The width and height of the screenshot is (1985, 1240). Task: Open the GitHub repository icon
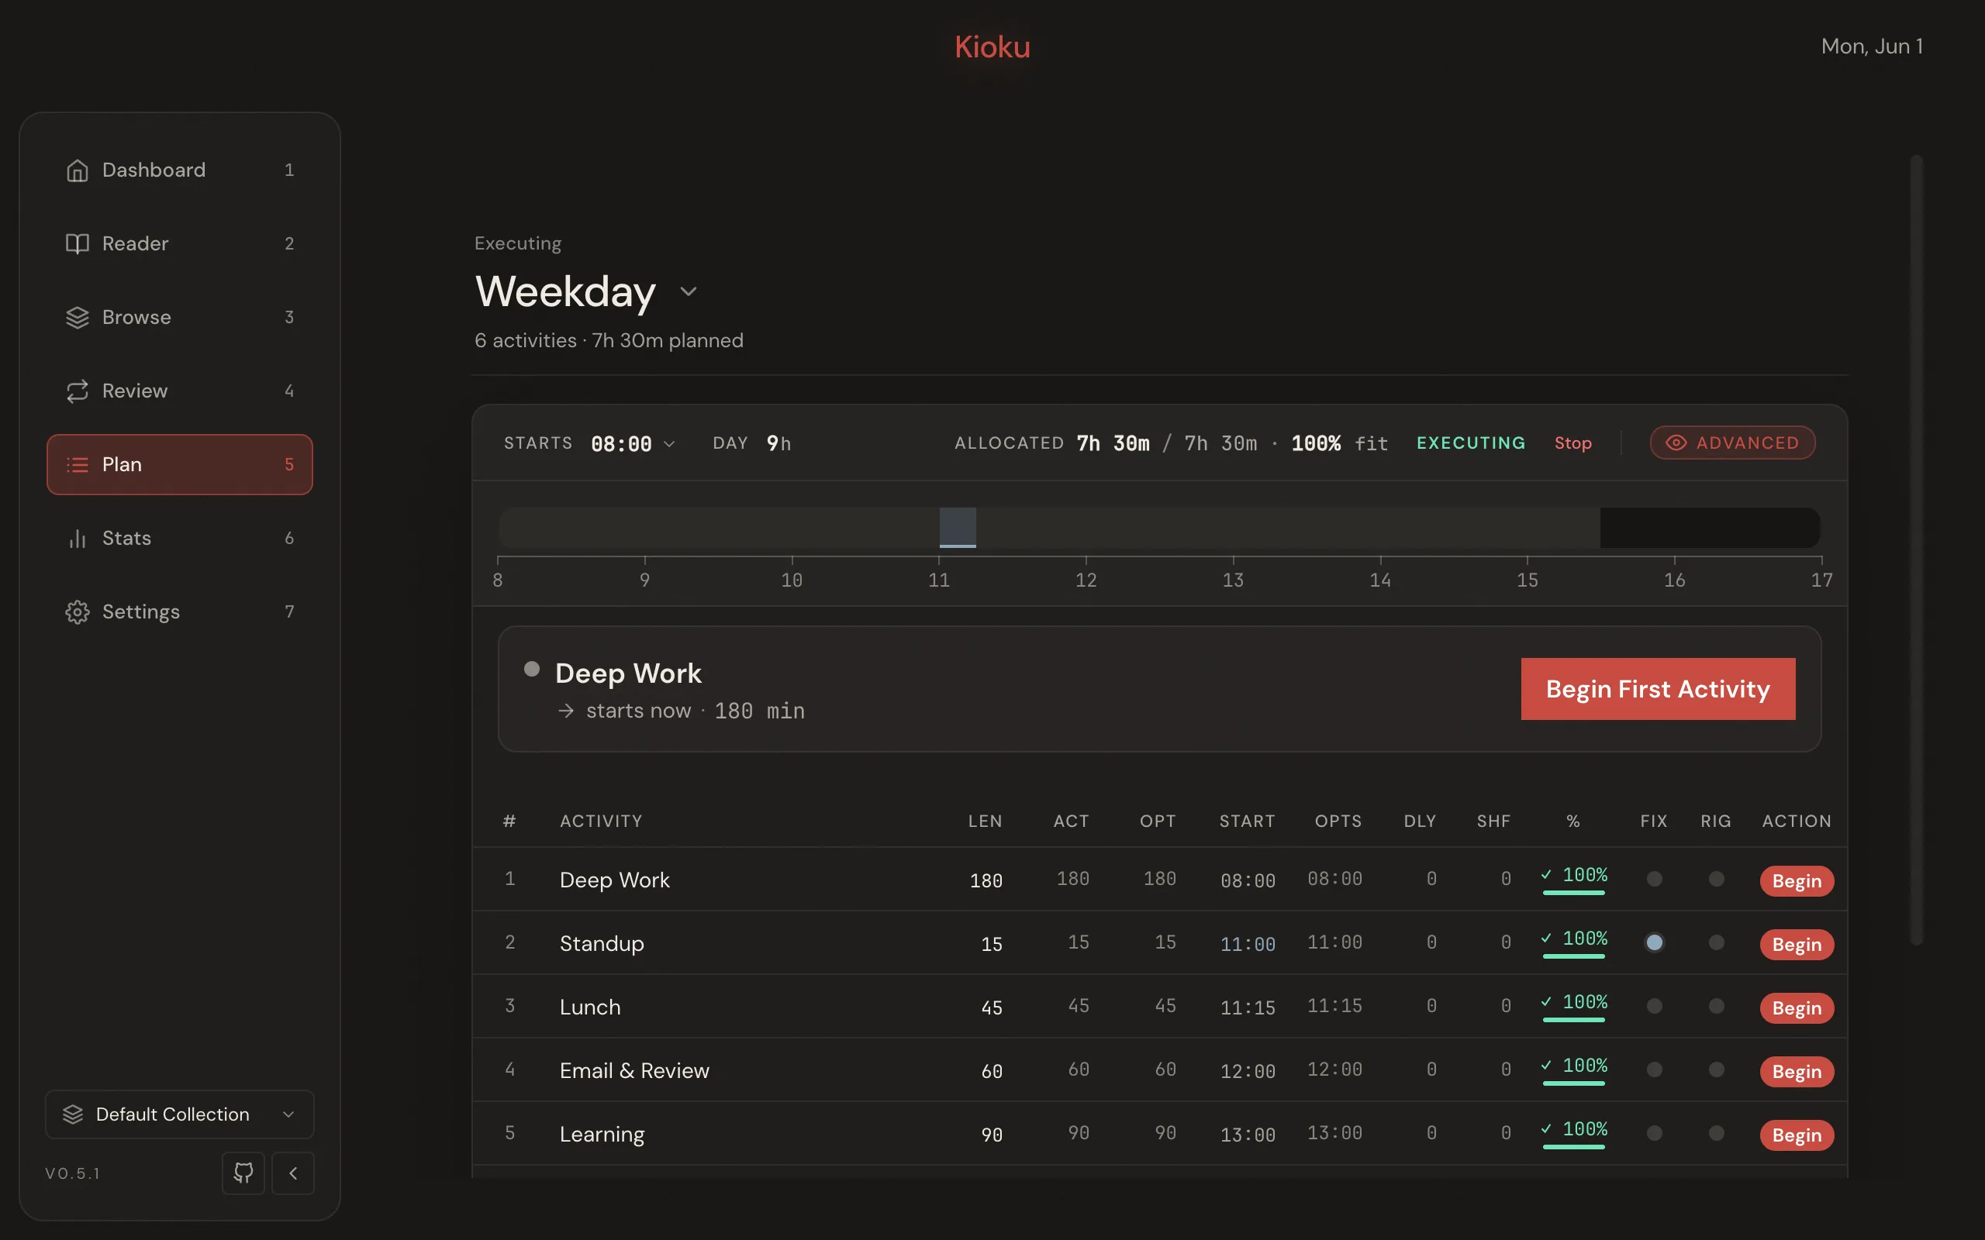[x=243, y=1173]
